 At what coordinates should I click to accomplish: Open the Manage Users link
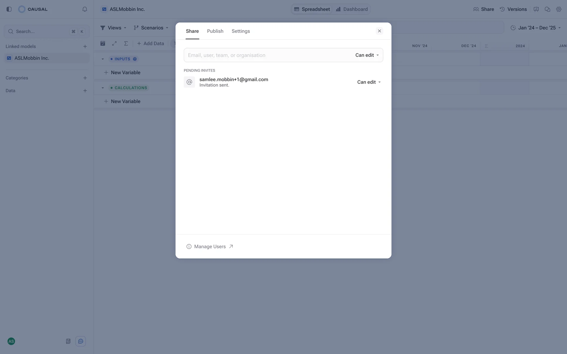tap(210, 247)
